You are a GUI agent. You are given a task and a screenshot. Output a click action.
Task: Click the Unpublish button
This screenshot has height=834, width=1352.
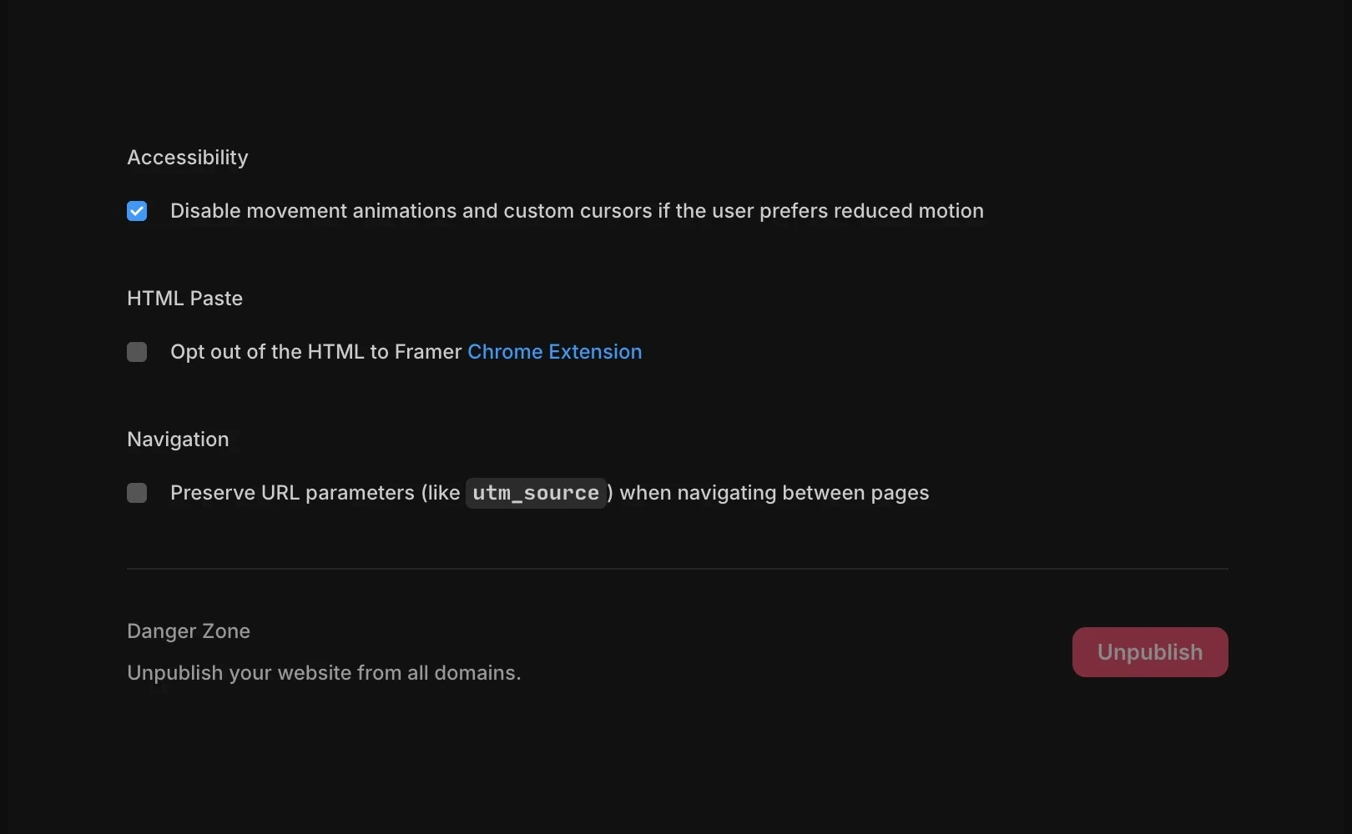click(x=1150, y=652)
